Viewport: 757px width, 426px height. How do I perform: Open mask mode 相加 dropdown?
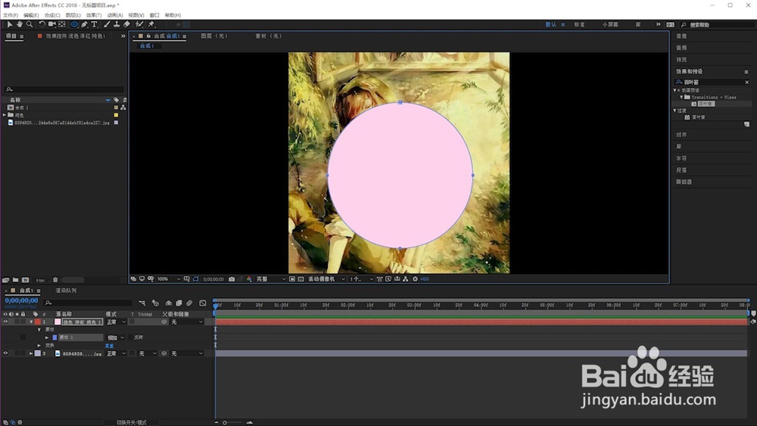(x=116, y=337)
